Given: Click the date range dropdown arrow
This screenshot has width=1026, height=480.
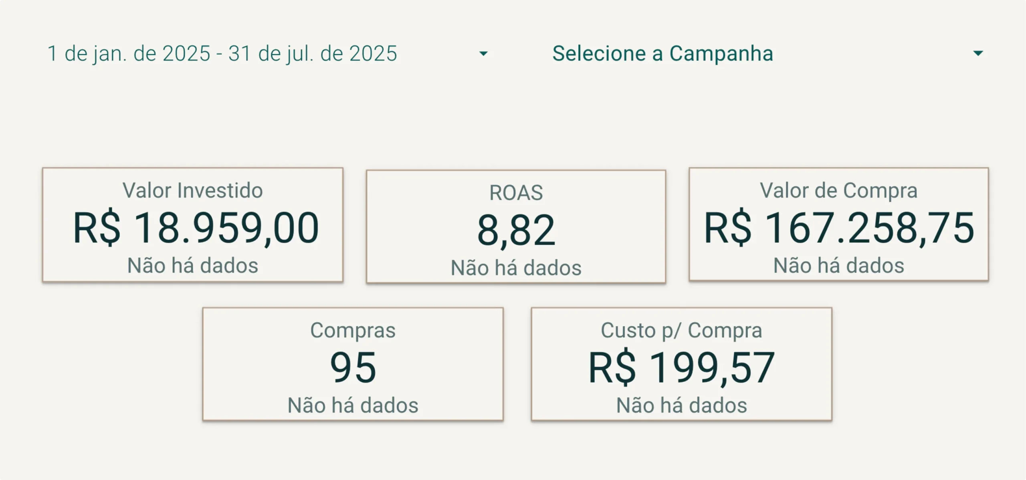Looking at the screenshot, I should point(483,54).
